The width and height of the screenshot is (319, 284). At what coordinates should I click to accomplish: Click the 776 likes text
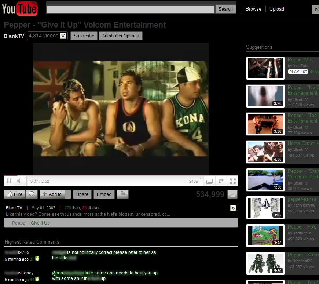click(72, 208)
